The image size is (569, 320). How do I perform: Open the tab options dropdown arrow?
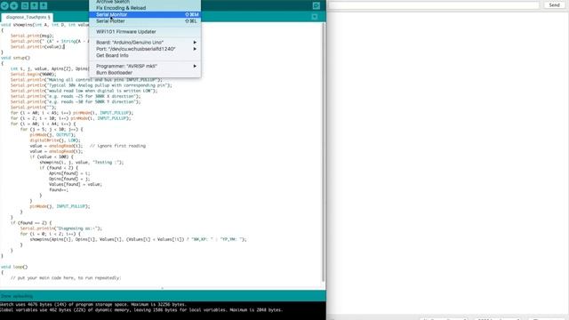coord(314,17)
